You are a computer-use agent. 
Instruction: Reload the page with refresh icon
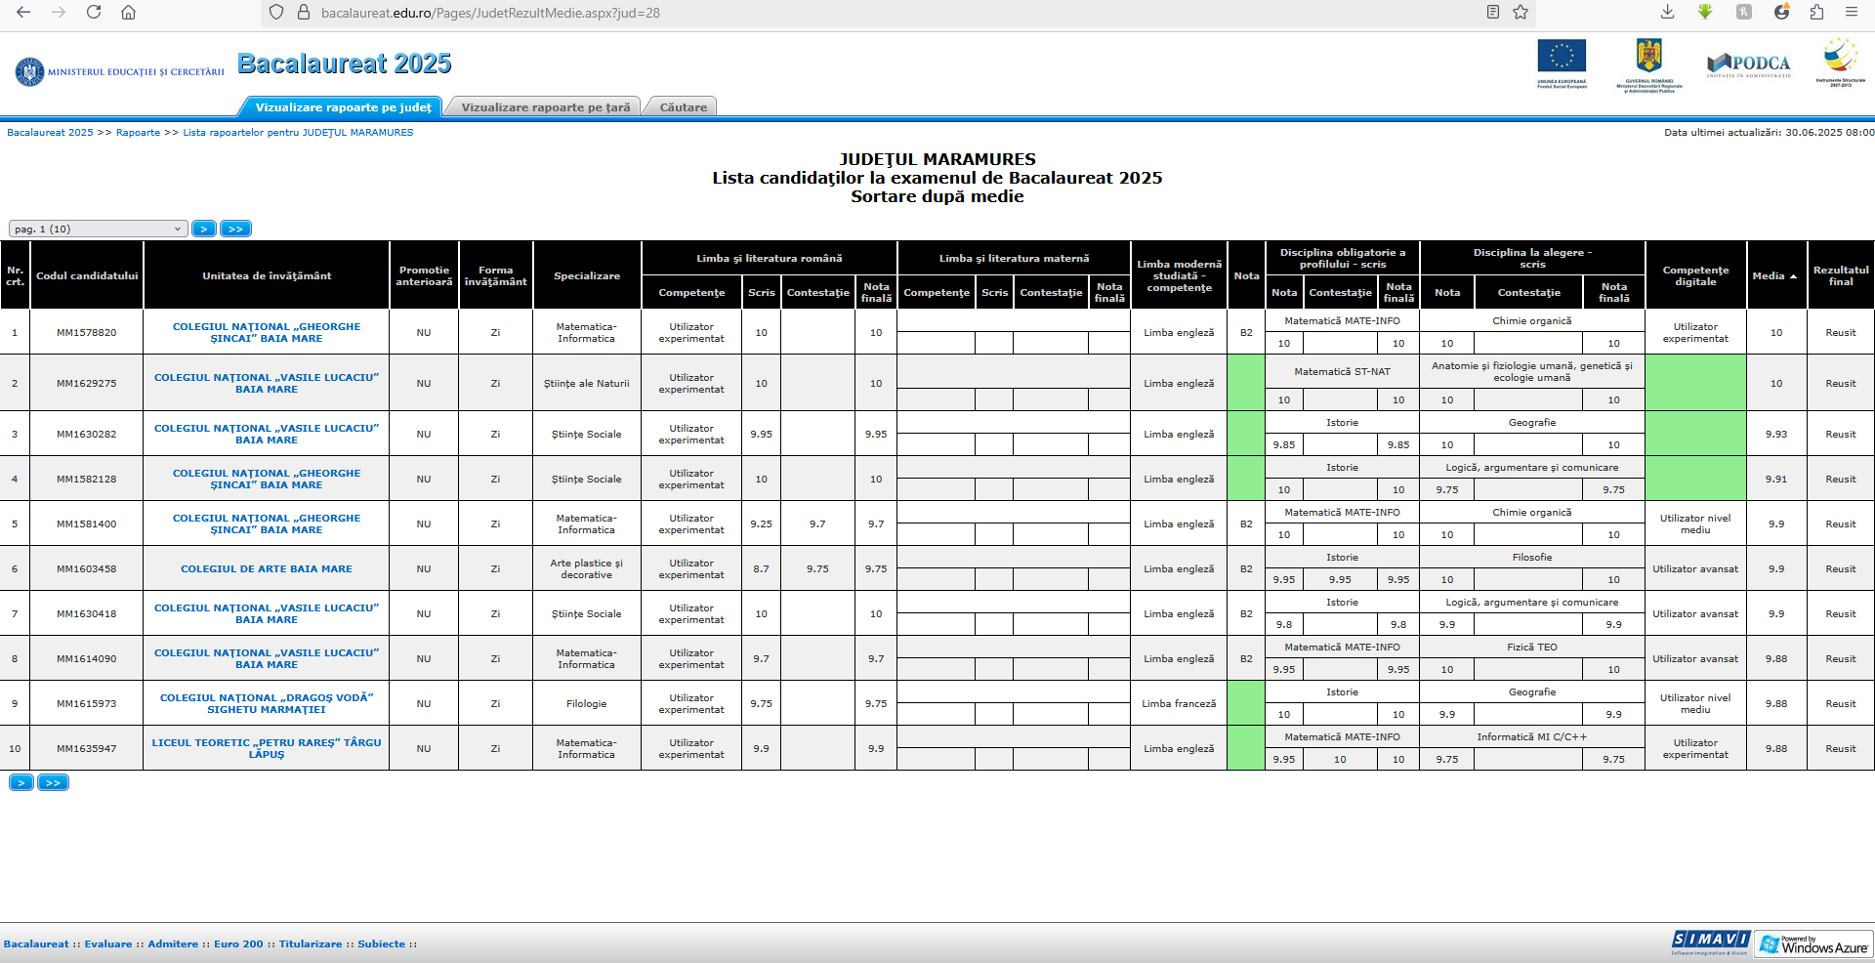pyautogui.click(x=94, y=12)
